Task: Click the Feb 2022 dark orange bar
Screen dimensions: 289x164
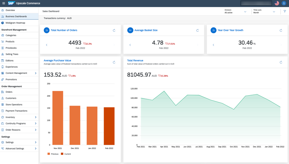Action: [109, 126]
